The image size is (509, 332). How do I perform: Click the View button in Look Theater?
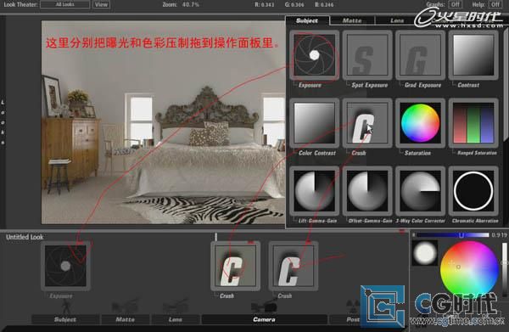101,4
